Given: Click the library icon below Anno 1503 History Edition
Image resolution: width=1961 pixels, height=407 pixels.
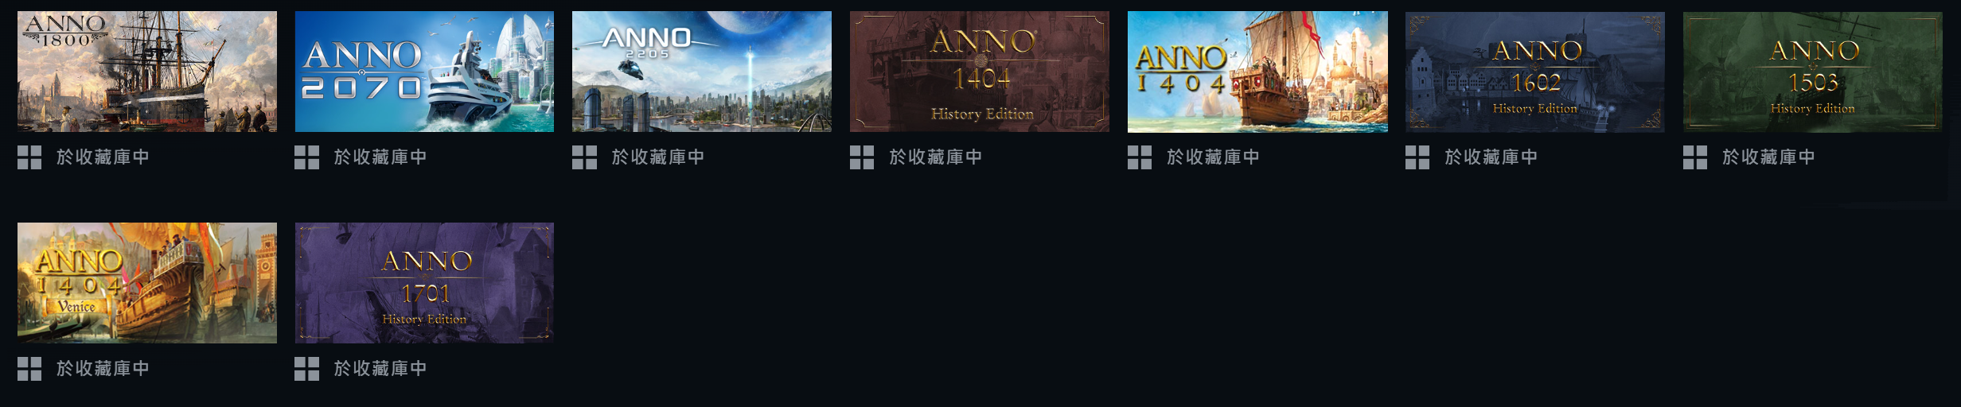Looking at the screenshot, I should [1695, 157].
